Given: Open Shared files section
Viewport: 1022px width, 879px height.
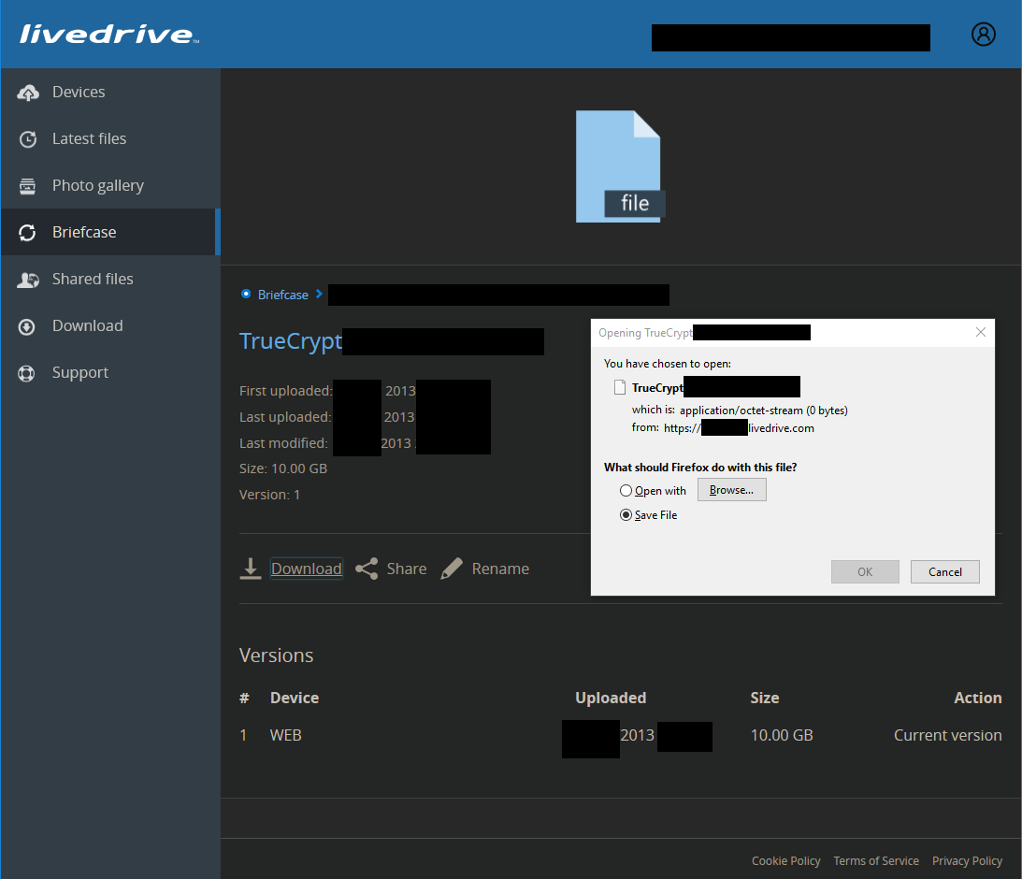Looking at the screenshot, I should click(x=110, y=279).
